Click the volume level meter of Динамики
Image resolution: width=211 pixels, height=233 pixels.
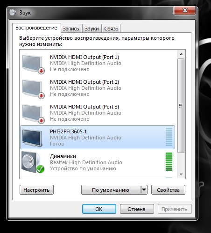pyautogui.click(x=169, y=161)
